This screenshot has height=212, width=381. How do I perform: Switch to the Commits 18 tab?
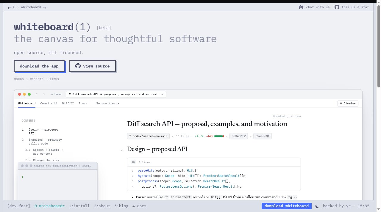pyautogui.click(x=49, y=103)
